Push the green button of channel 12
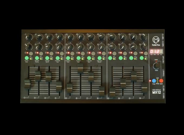184x135 pixels. tap(142, 58)
